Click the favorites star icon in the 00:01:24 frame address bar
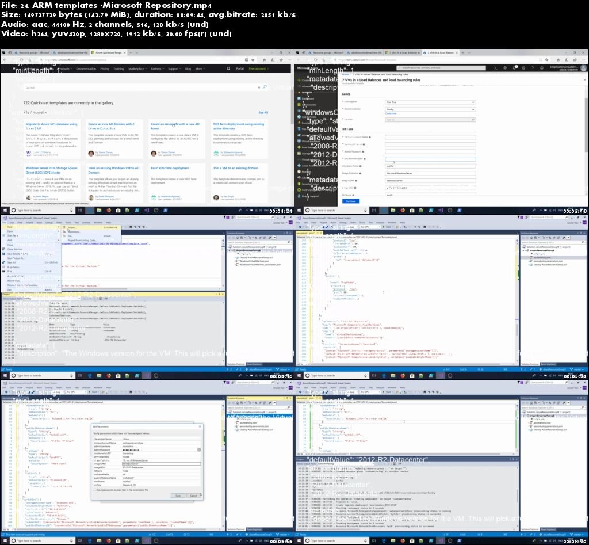This screenshot has width=589, height=545. (253, 60)
